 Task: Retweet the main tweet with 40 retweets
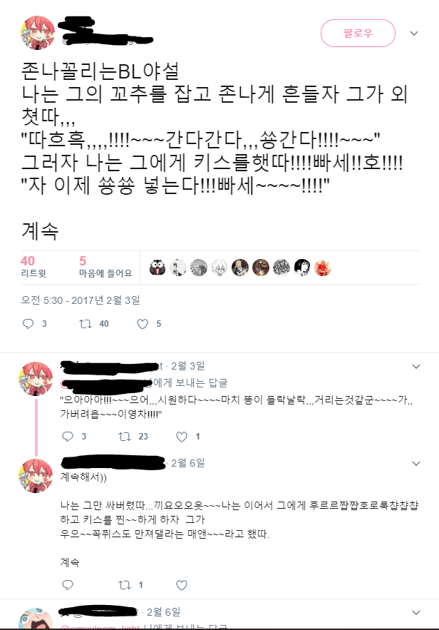click(x=86, y=324)
